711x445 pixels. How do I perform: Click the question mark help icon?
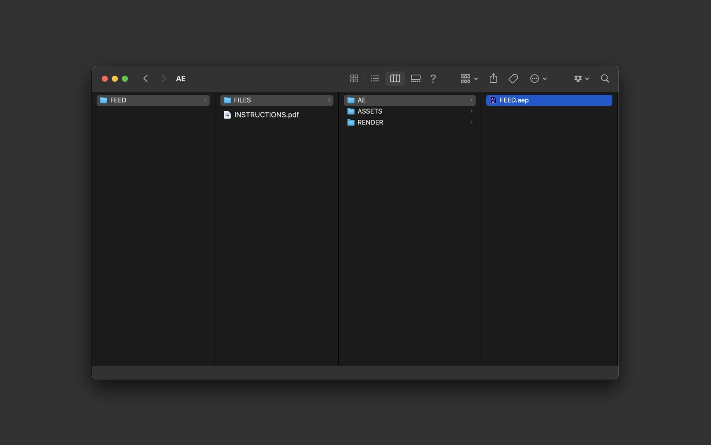[x=433, y=78]
